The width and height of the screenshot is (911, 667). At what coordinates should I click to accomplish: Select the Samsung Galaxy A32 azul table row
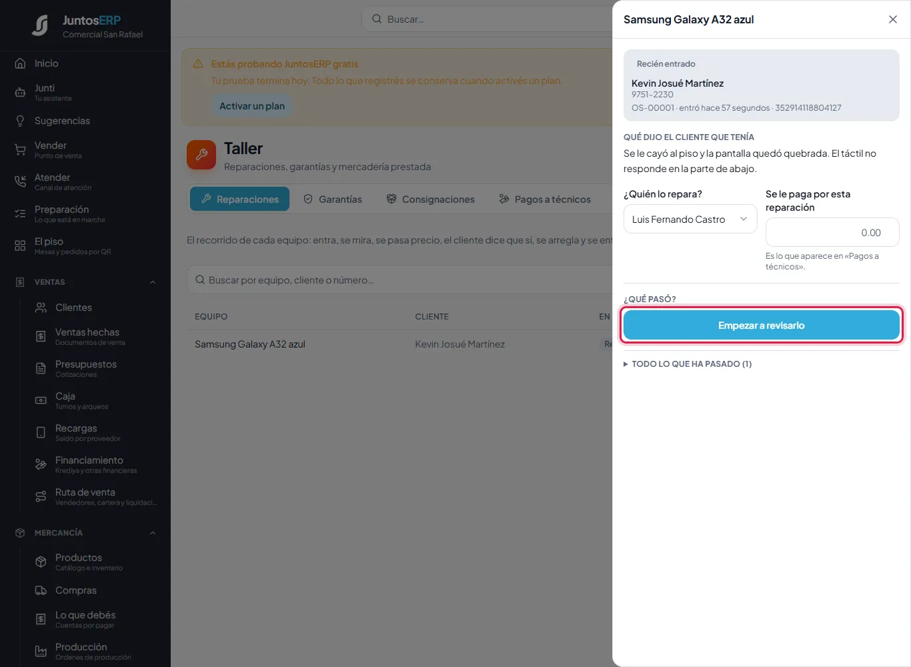[x=400, y=344]
